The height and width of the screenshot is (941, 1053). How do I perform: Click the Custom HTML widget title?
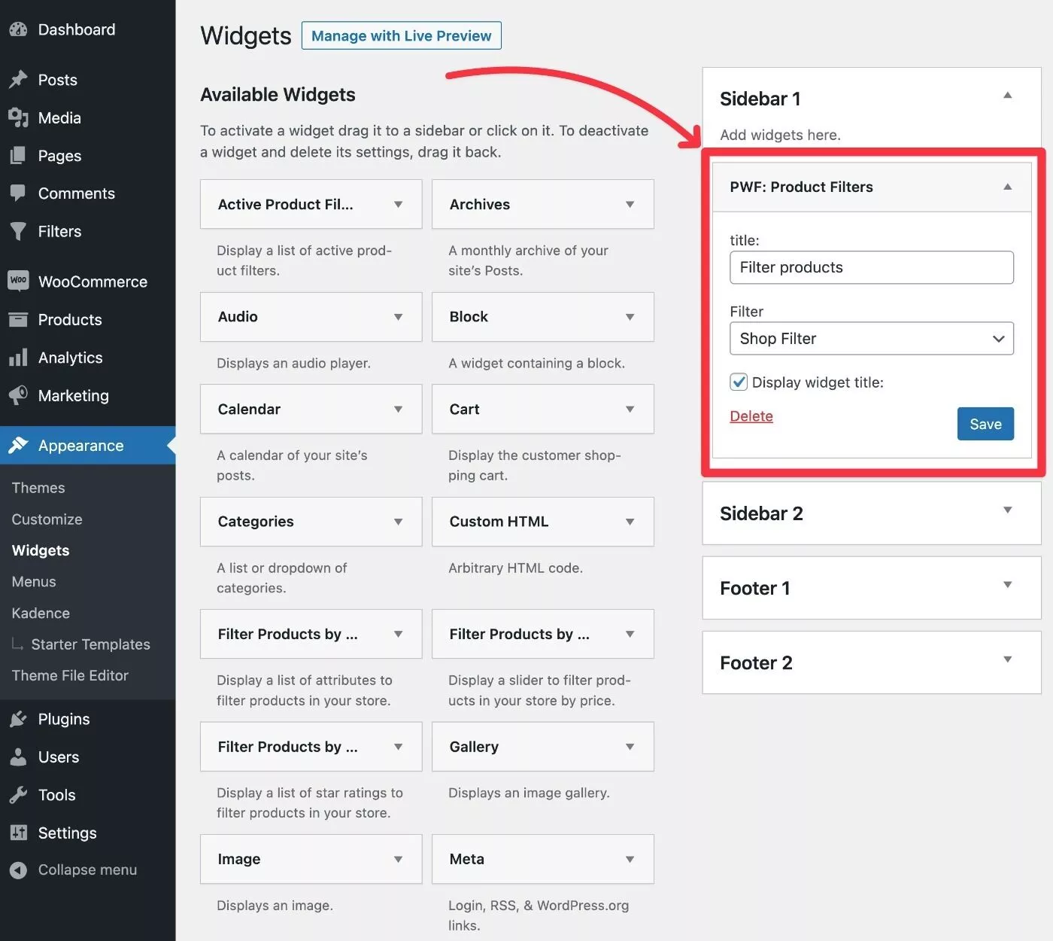pos(499,522)
